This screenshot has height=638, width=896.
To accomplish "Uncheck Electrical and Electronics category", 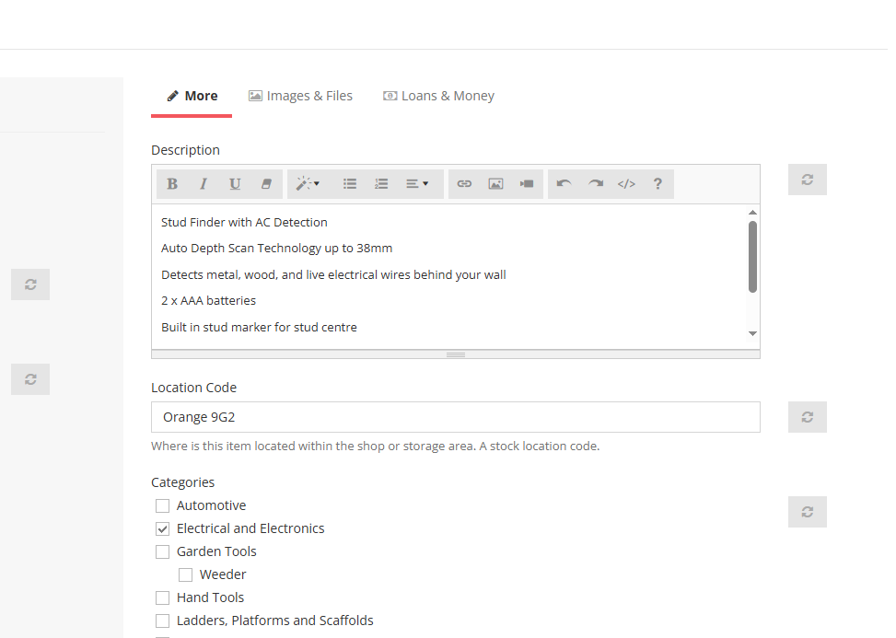I will point(163,529).
